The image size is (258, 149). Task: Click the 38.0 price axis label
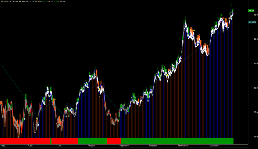tap(256, 112)
